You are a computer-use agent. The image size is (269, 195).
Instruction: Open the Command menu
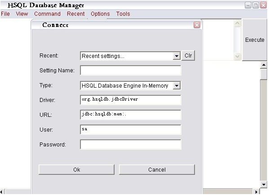[x=47, y=14]
